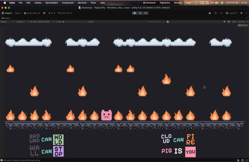The image size is (249, 162).
Task: Click the status bar cache server icon
Action: [x=242, y=160]
